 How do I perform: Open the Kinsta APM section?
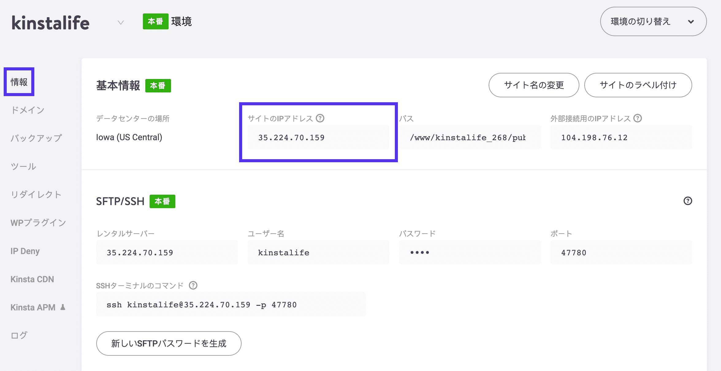(x=33, y=307)
